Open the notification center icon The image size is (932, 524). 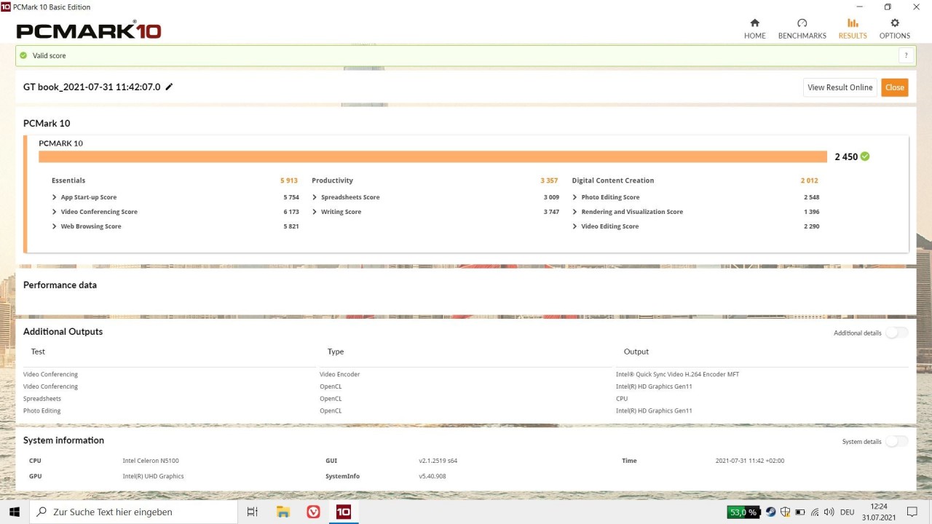click(x=912, y=512)
